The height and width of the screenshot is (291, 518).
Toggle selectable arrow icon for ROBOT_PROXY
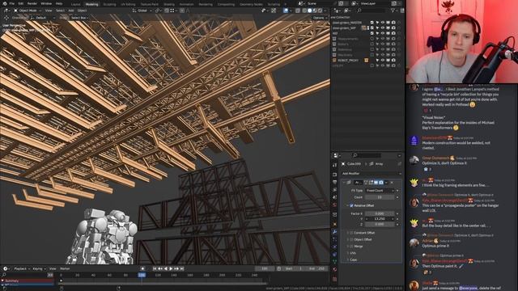(x=377, y=61)
